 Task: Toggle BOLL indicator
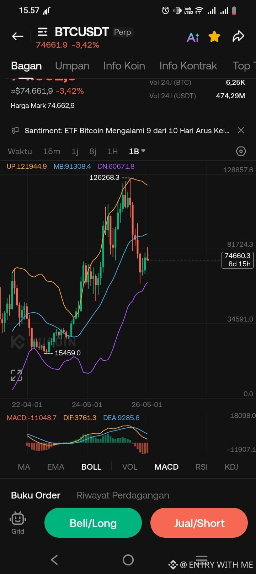[91, 467]
